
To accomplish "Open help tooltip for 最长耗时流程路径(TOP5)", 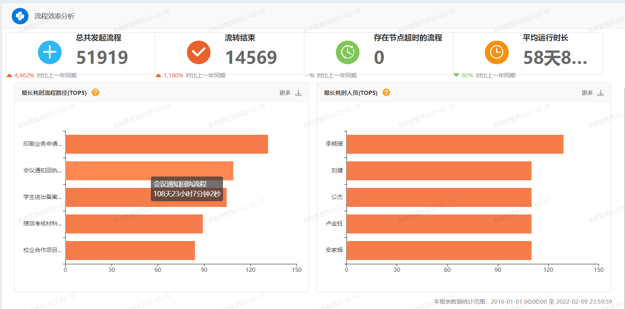I will pos(95,92).
